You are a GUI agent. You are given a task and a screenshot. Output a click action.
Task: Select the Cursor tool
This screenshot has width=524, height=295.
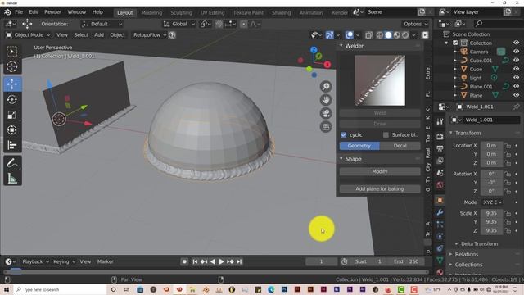(12, 66)
